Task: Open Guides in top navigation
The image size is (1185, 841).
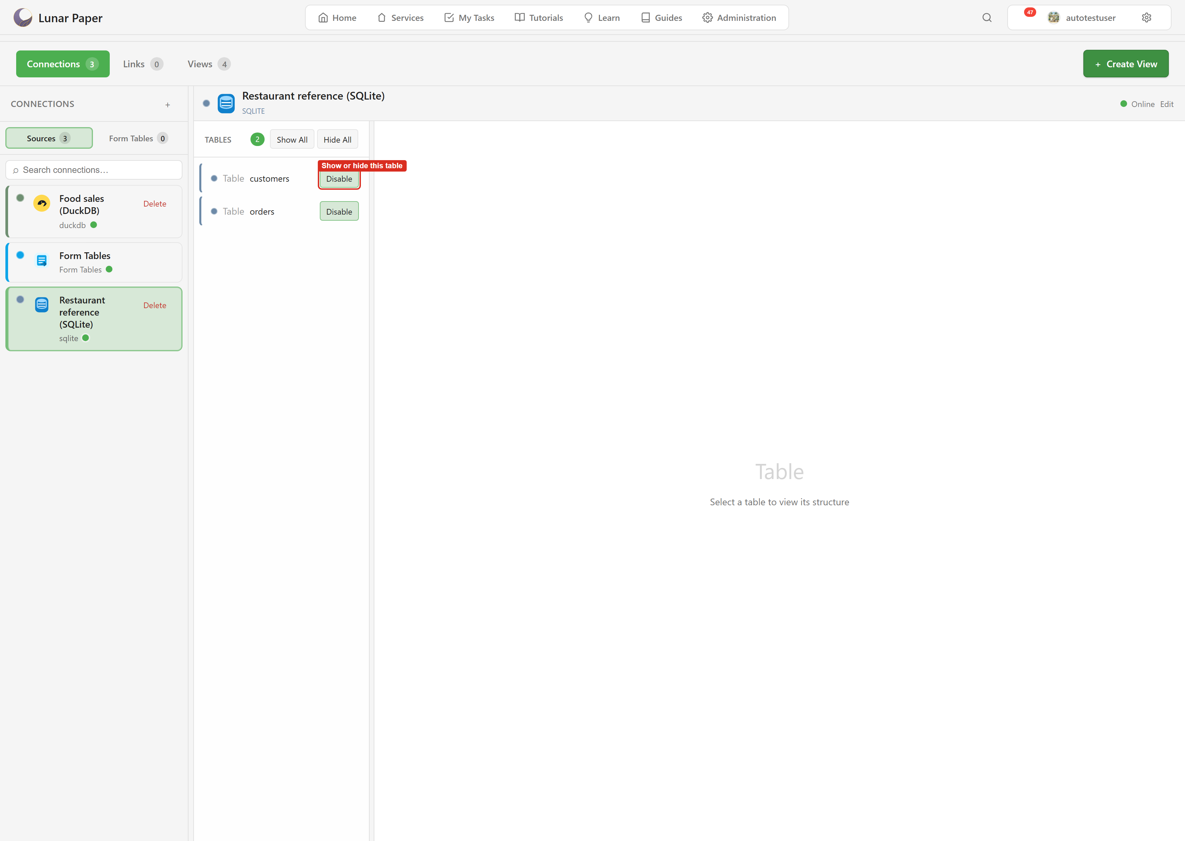Action: coord(662,17)
